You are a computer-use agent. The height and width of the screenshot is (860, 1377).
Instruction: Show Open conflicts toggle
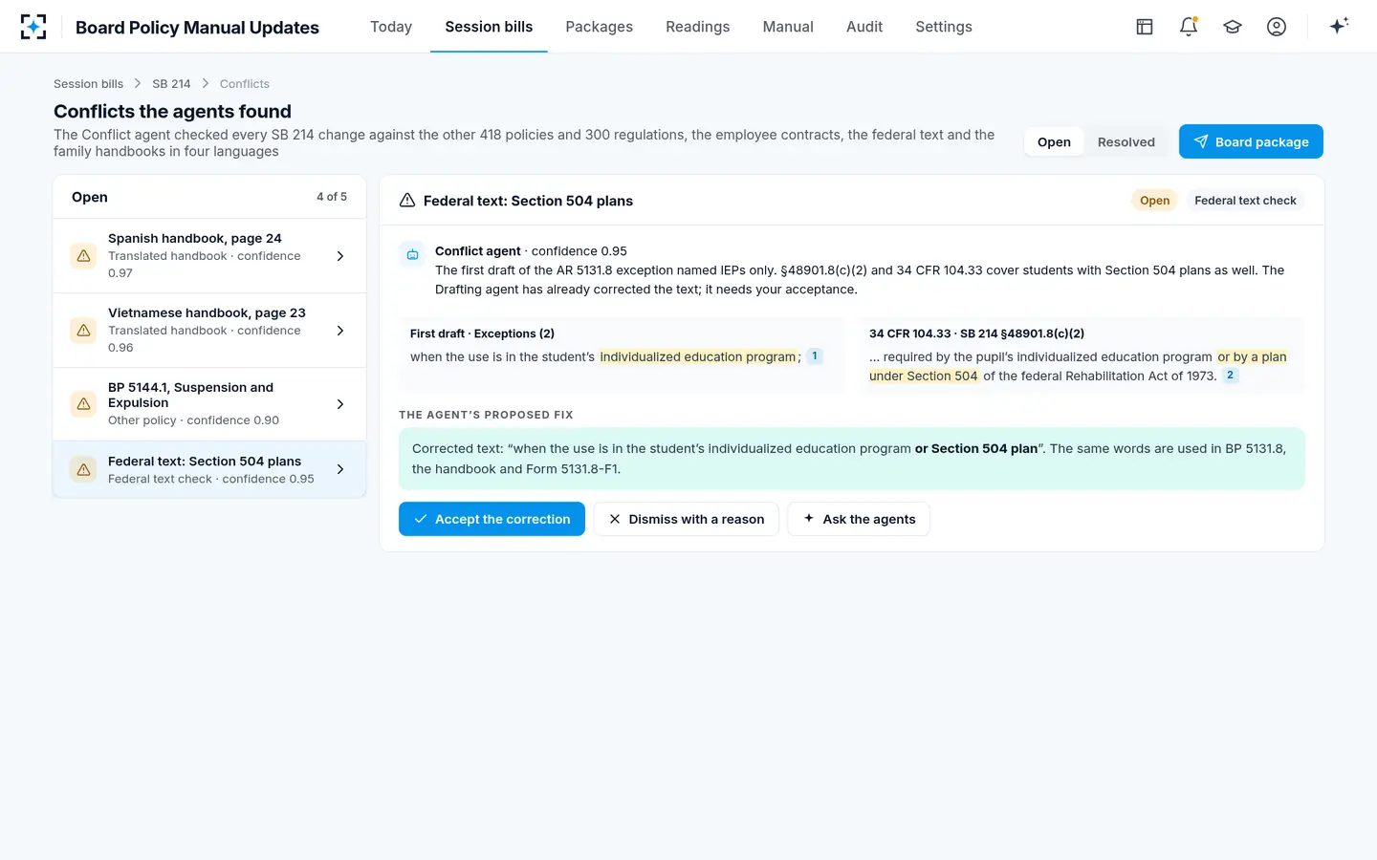click(x=1054, y=141)
